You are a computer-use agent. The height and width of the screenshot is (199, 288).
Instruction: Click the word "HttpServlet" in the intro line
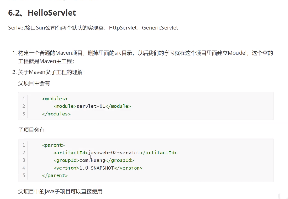coord(123,28)
